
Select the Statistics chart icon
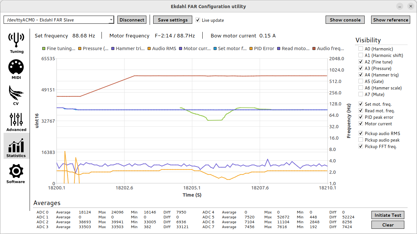click(x=16, y=146)
